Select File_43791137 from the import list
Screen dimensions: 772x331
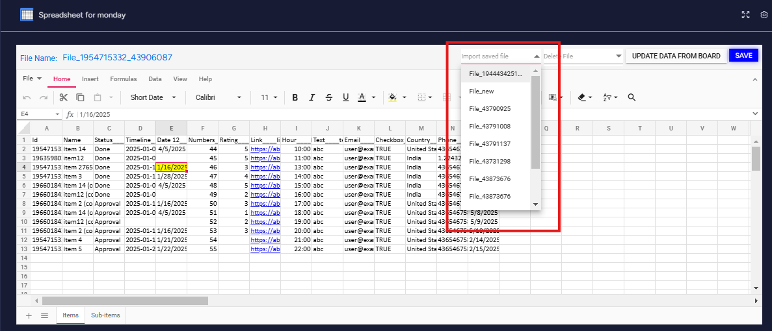tap(496, 144)
